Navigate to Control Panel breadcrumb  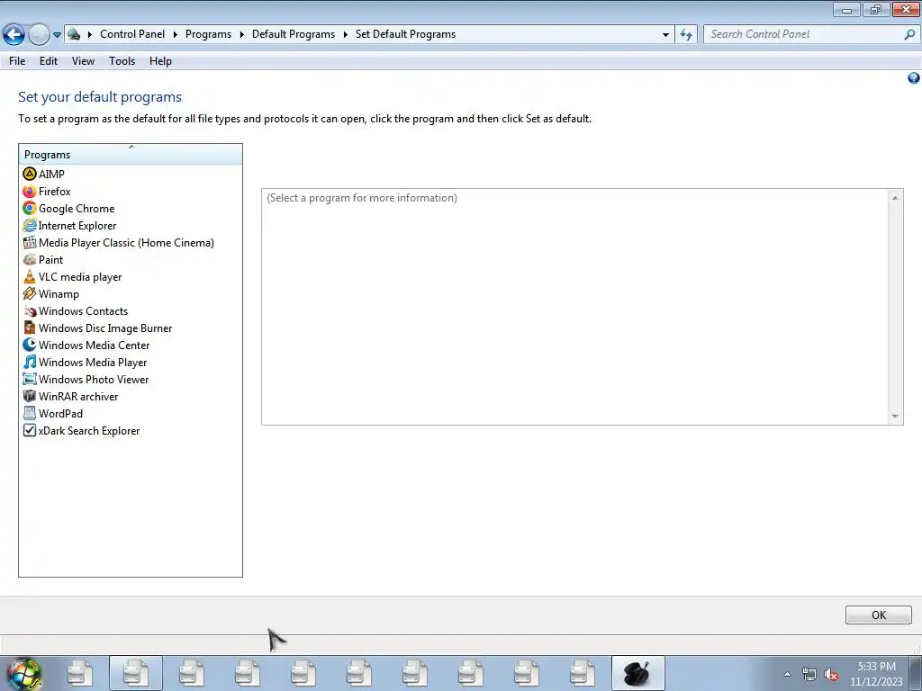(x=132, y=34)
